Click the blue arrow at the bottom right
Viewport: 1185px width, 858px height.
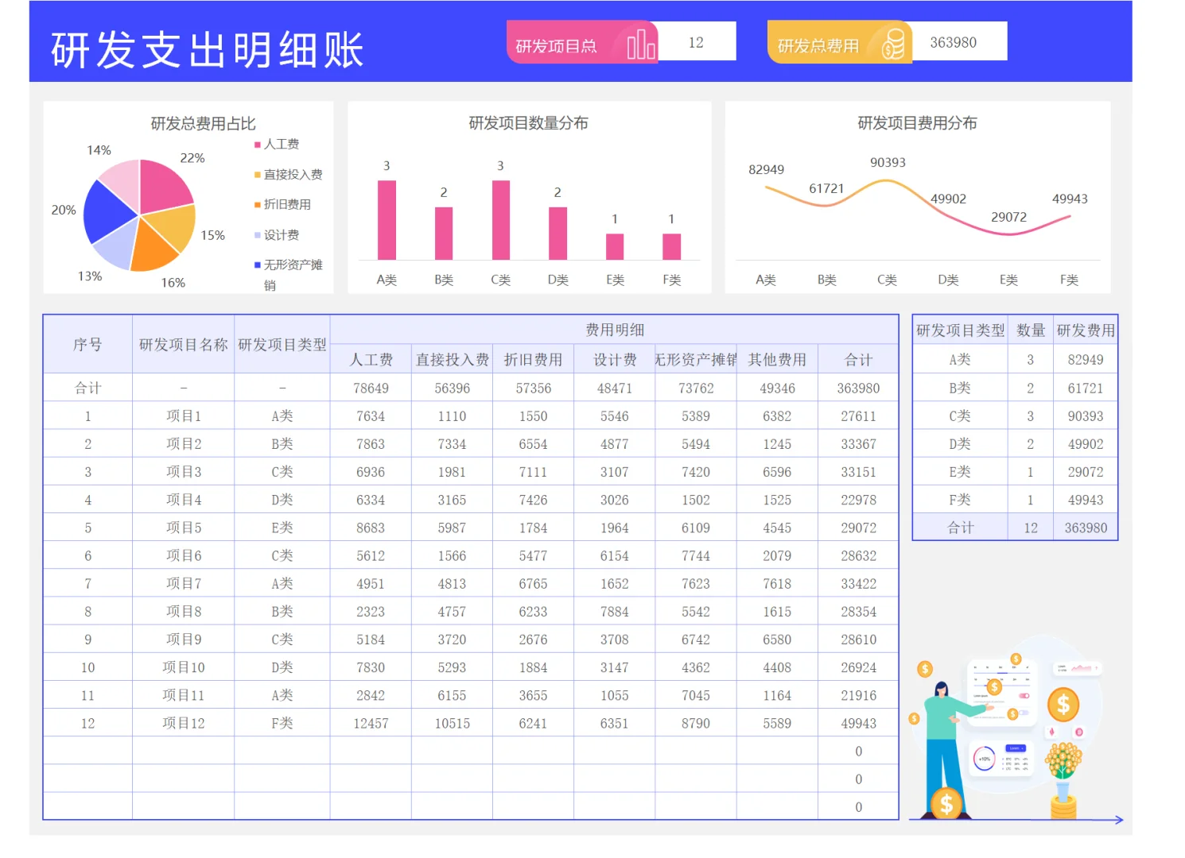pos(1118,820)
